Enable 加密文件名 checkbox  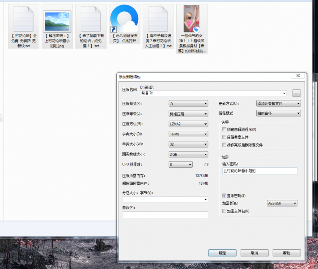(225, 211)
